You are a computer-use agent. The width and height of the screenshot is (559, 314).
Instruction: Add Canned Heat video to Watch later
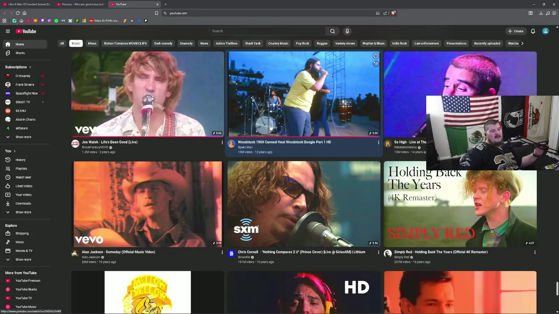tap(376, 56)
